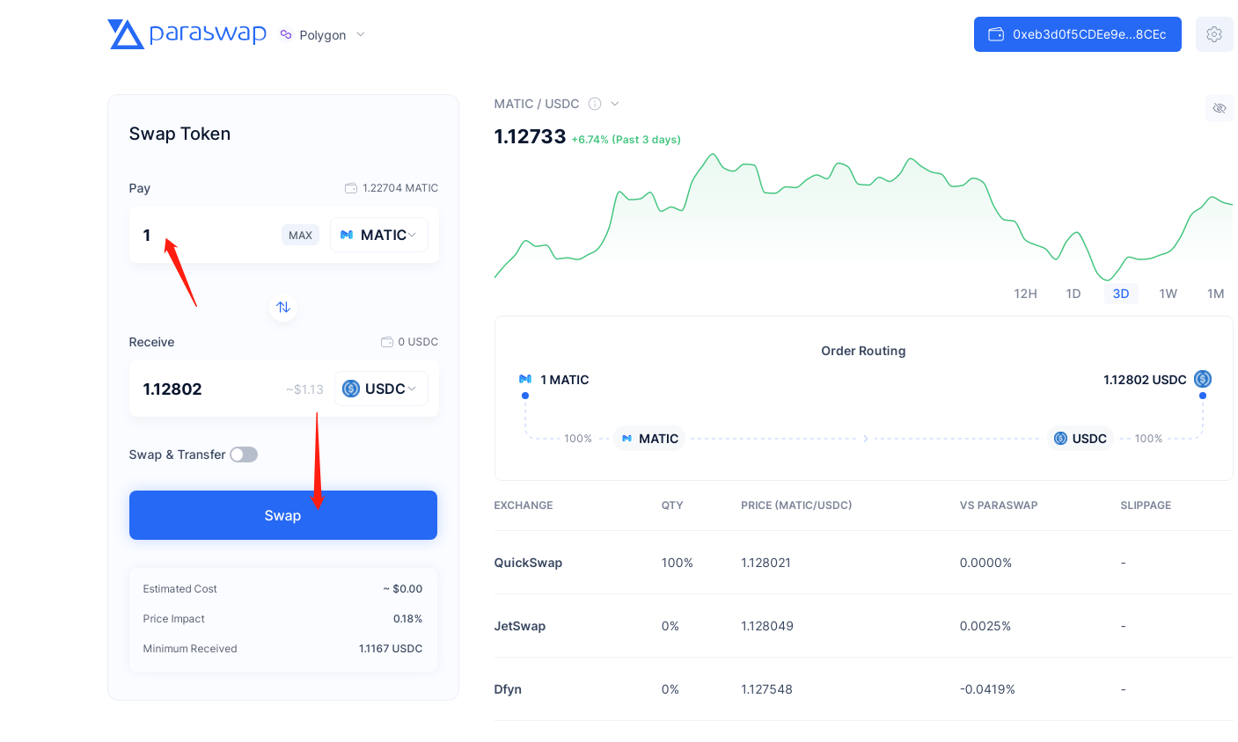Click the QuickSwap exchange row
1238x742 pixels.
(x=863, y=563)
